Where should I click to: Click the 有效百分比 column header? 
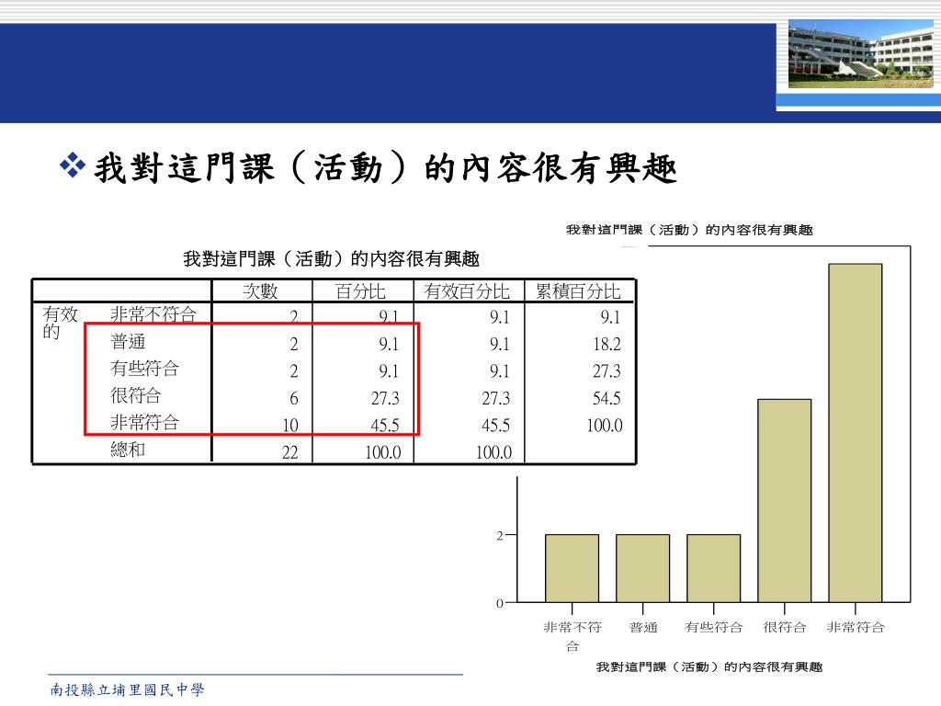click(467, 291)
